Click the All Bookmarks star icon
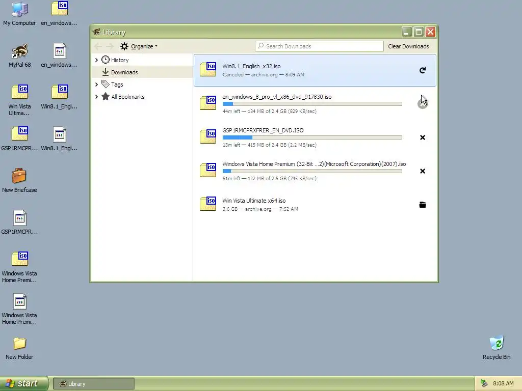The height and width of the screenshot is (391, 522). point(106,96)
